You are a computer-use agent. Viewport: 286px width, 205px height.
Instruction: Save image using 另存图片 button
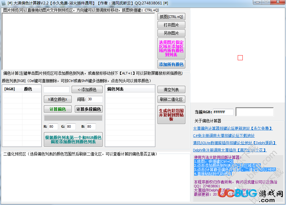(x=171, y=33)
